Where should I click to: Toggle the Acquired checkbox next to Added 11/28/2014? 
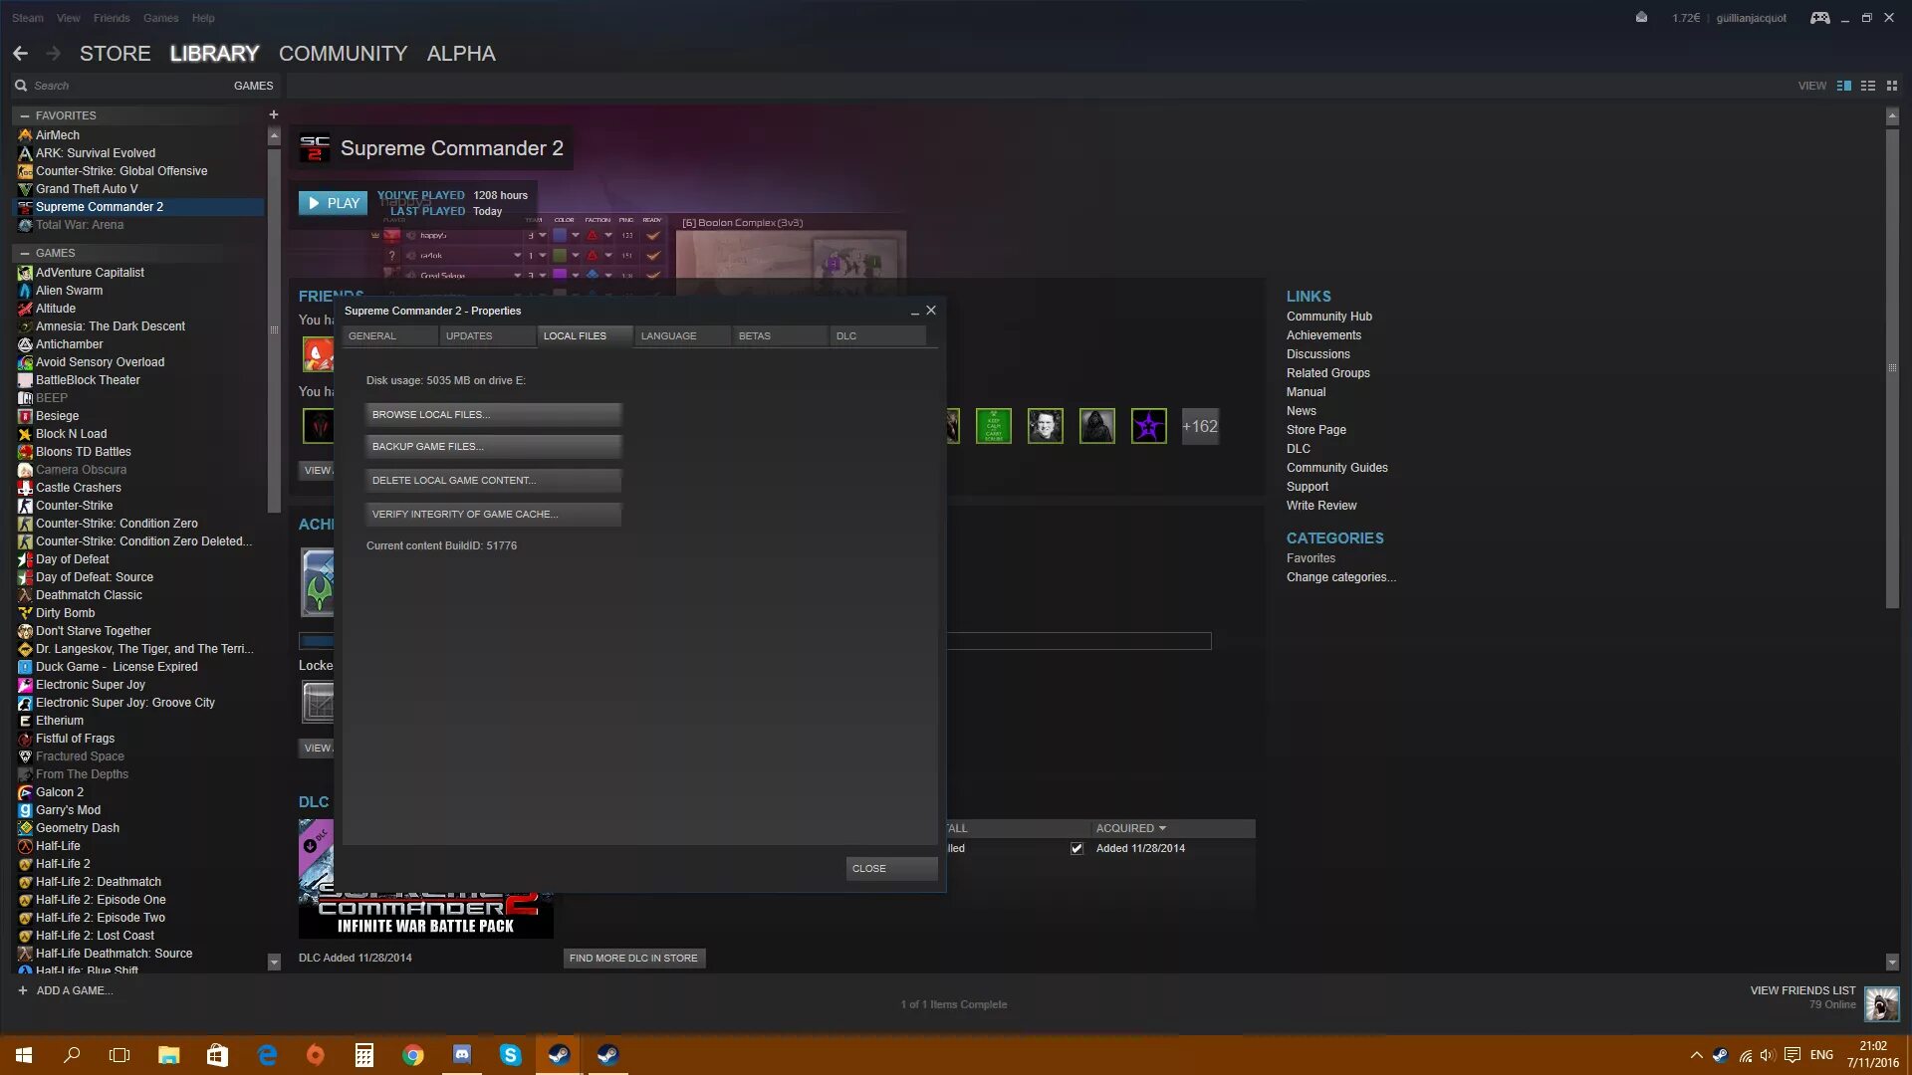point(1076,848)
